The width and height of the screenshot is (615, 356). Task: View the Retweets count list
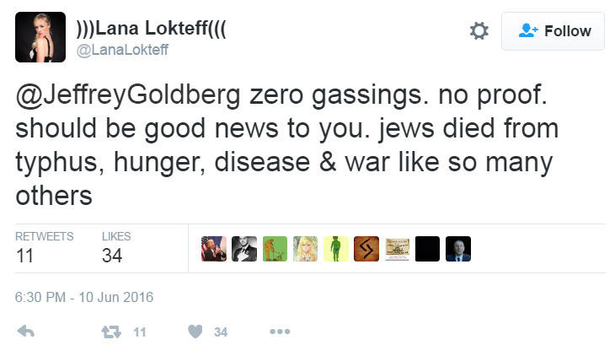pyautogui.click(x=44, y=248)
